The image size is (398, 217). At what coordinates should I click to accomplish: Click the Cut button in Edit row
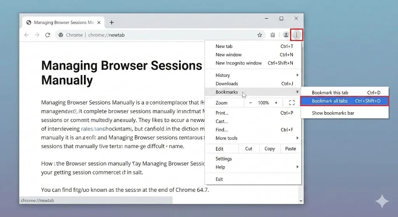249,149
